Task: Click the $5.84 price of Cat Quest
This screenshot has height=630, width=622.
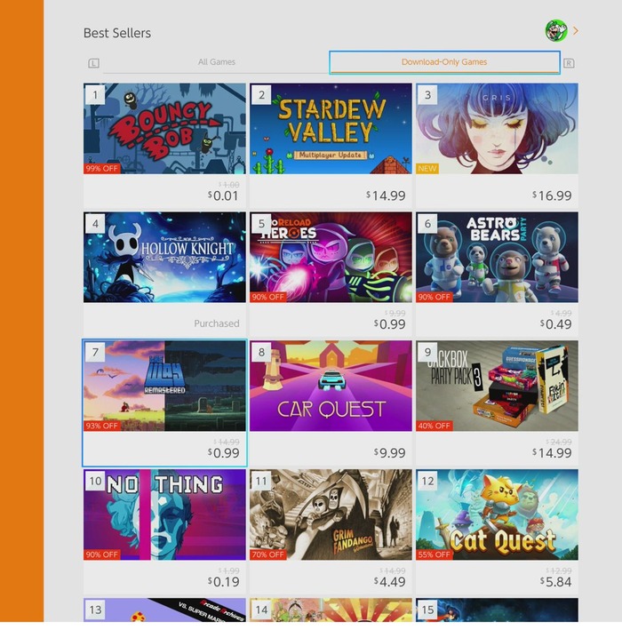Action: click(x=555, y=582)
